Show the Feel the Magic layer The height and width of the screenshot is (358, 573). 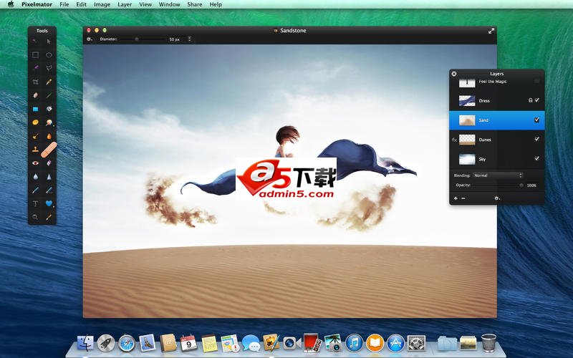point(536,81)
